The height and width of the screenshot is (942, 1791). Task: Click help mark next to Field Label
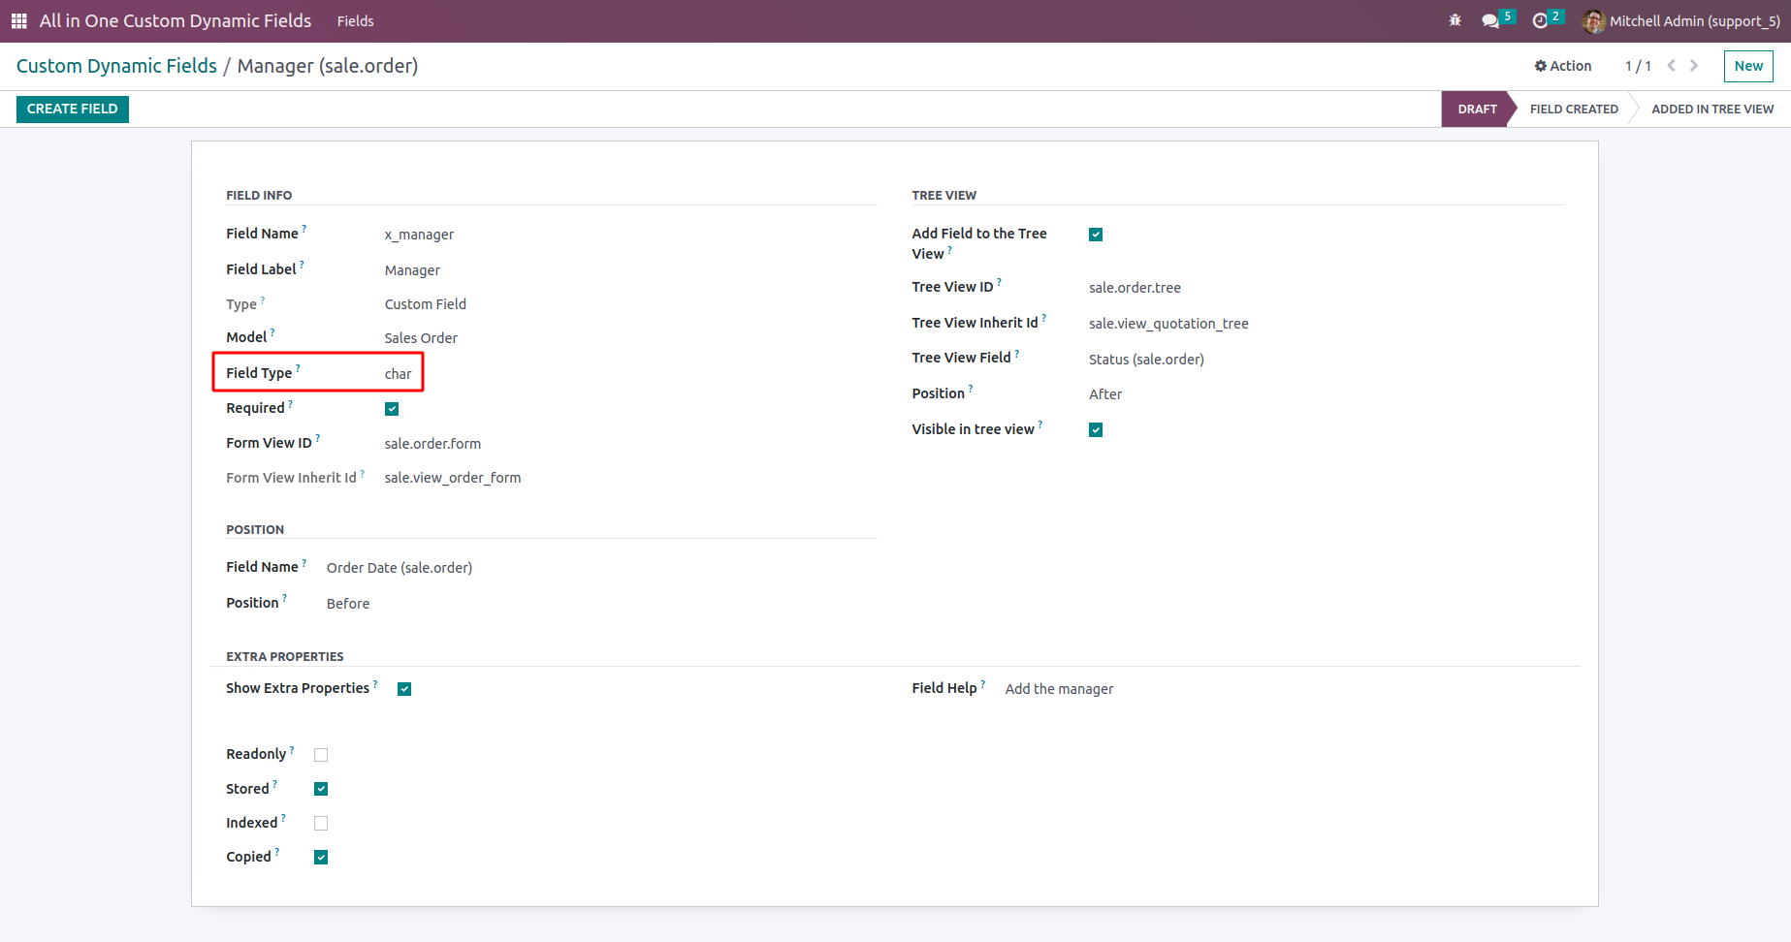(x=302, y=265)
